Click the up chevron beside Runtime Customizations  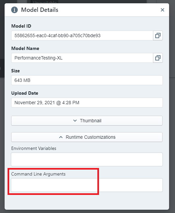61,137
